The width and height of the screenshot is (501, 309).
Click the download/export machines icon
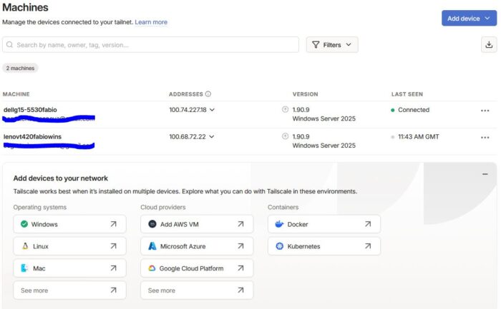[489, 44]
